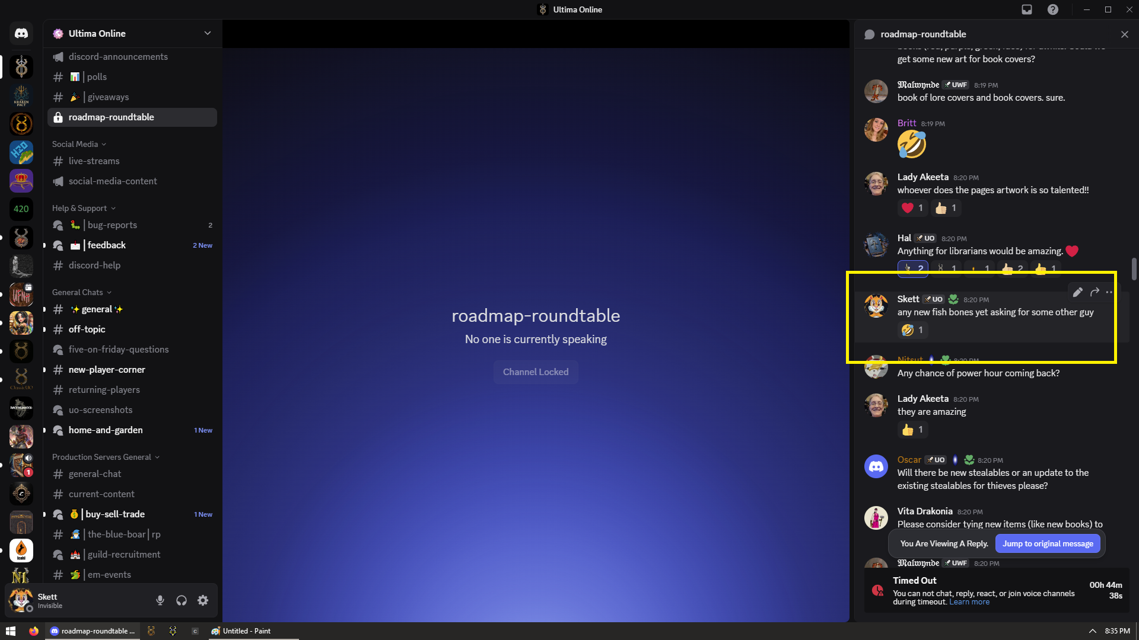
Task: Select the ClassicUO server icon
Action: click(x=21, y=379)
